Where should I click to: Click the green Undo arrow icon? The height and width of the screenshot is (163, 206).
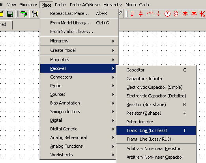coord(24,14)
